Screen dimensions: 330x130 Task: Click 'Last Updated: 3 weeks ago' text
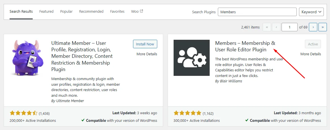135,113
